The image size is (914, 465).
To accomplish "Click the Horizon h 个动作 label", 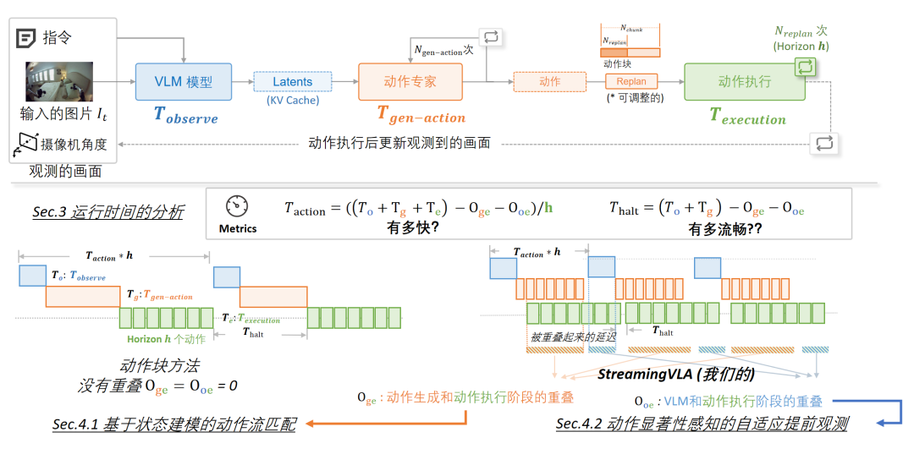I will pyautogui.click(x=166, y=339).
